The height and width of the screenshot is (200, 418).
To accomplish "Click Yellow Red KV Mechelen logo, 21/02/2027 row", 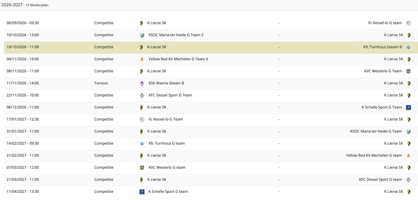I will click(x=408, y=156).
